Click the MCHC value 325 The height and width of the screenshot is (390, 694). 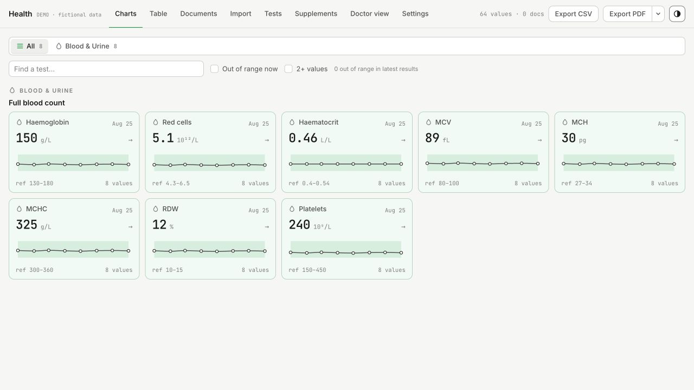[x=27, y=224]
